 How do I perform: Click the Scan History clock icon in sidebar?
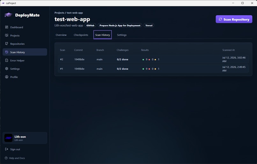click(7, 52)
